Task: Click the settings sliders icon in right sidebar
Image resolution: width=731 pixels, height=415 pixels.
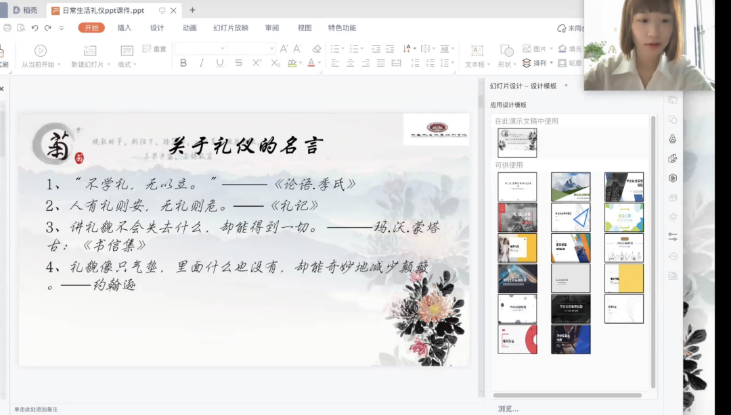Action: (673, 237)
